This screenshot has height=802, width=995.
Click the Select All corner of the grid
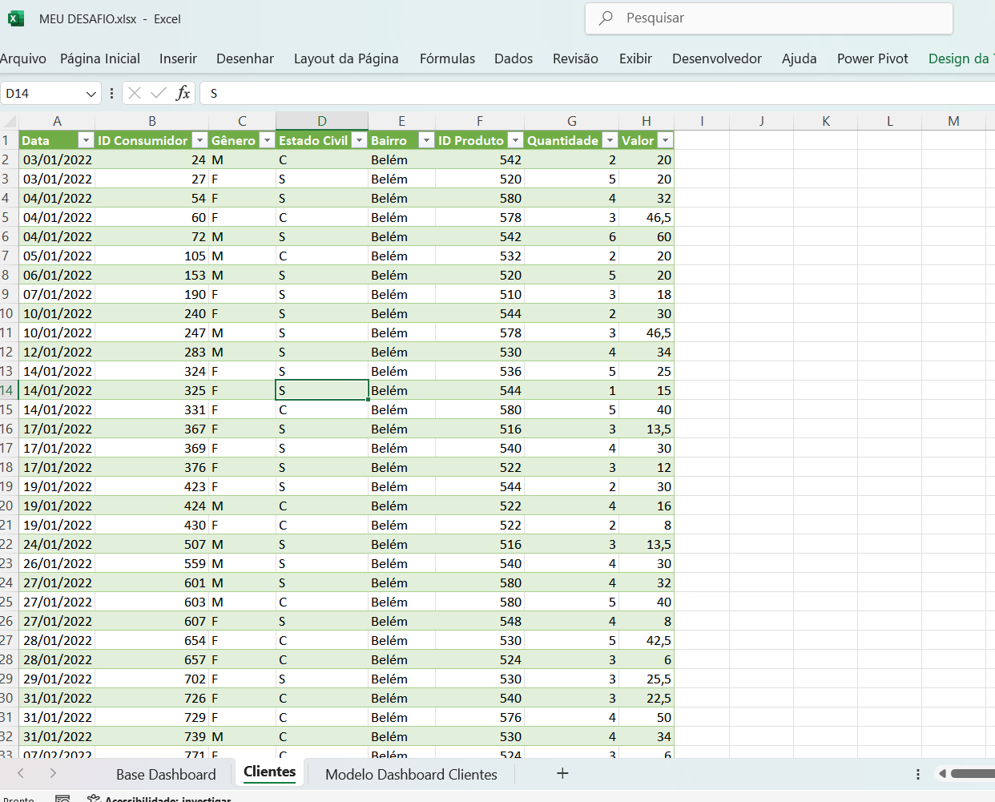coord(9,121)
